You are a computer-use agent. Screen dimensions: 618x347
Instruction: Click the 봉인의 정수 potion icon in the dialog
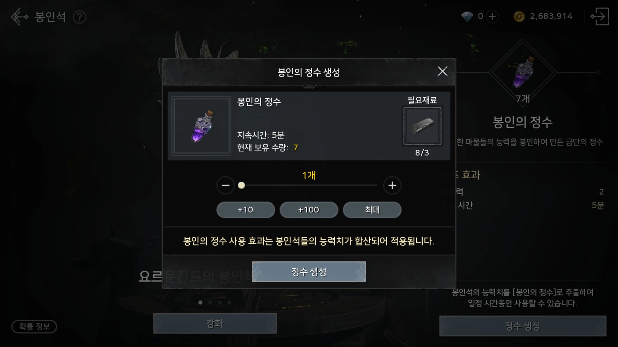pyautogui.click(x=201, y=126)
